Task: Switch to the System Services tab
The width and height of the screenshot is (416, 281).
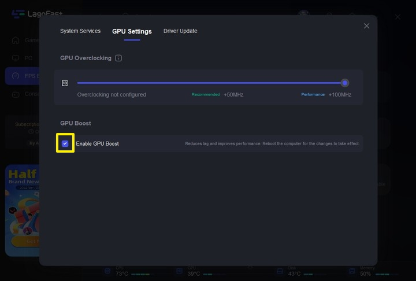Action: [80, 31]
